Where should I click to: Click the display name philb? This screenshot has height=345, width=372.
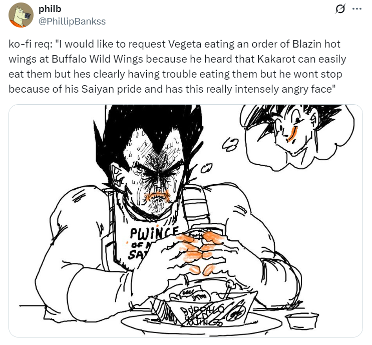pyautogui.click(x=50, y=9)
